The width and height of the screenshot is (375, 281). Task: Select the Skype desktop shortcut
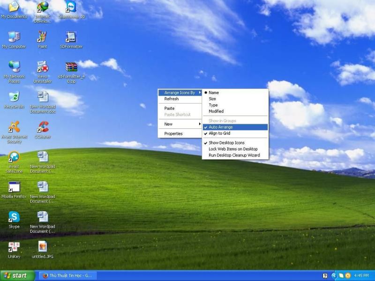(14, 220)
